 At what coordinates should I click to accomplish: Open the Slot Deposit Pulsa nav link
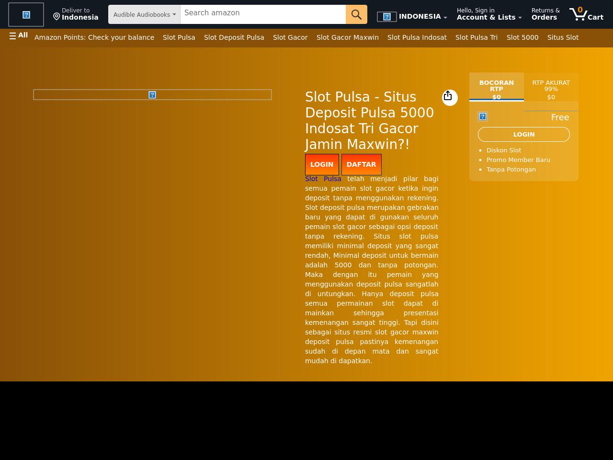click(x=234, y=37)
